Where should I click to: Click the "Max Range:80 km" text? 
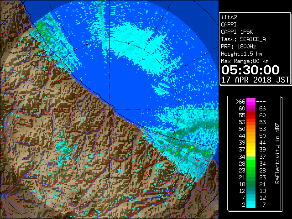pyautogui.click(x=245, y=61)
